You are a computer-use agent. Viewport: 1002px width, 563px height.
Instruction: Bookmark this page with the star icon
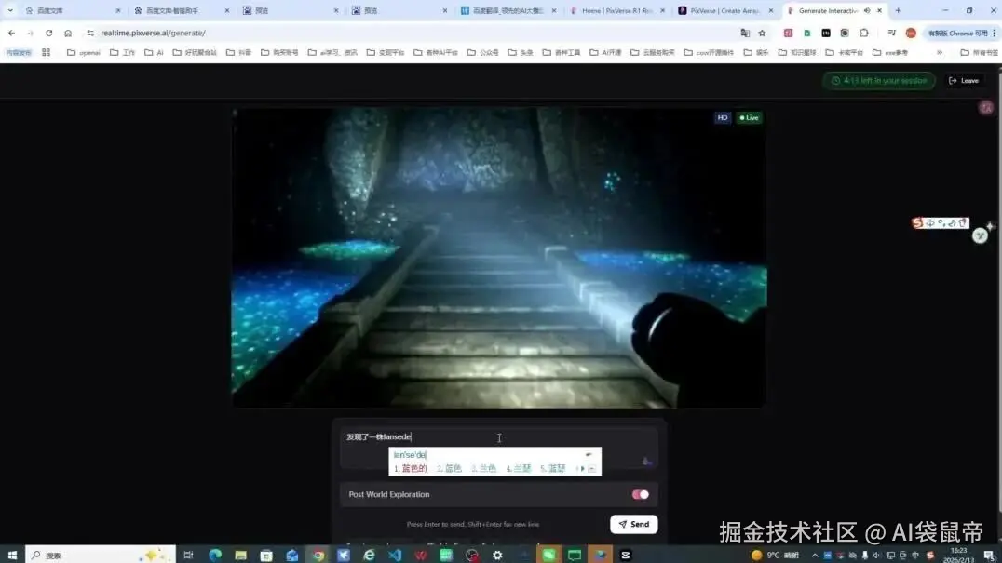(762, 33)
